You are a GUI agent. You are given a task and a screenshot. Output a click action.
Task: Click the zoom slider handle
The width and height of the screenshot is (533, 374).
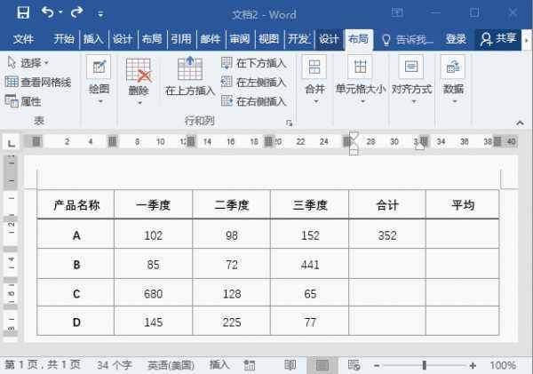click(x=425, y=365)
